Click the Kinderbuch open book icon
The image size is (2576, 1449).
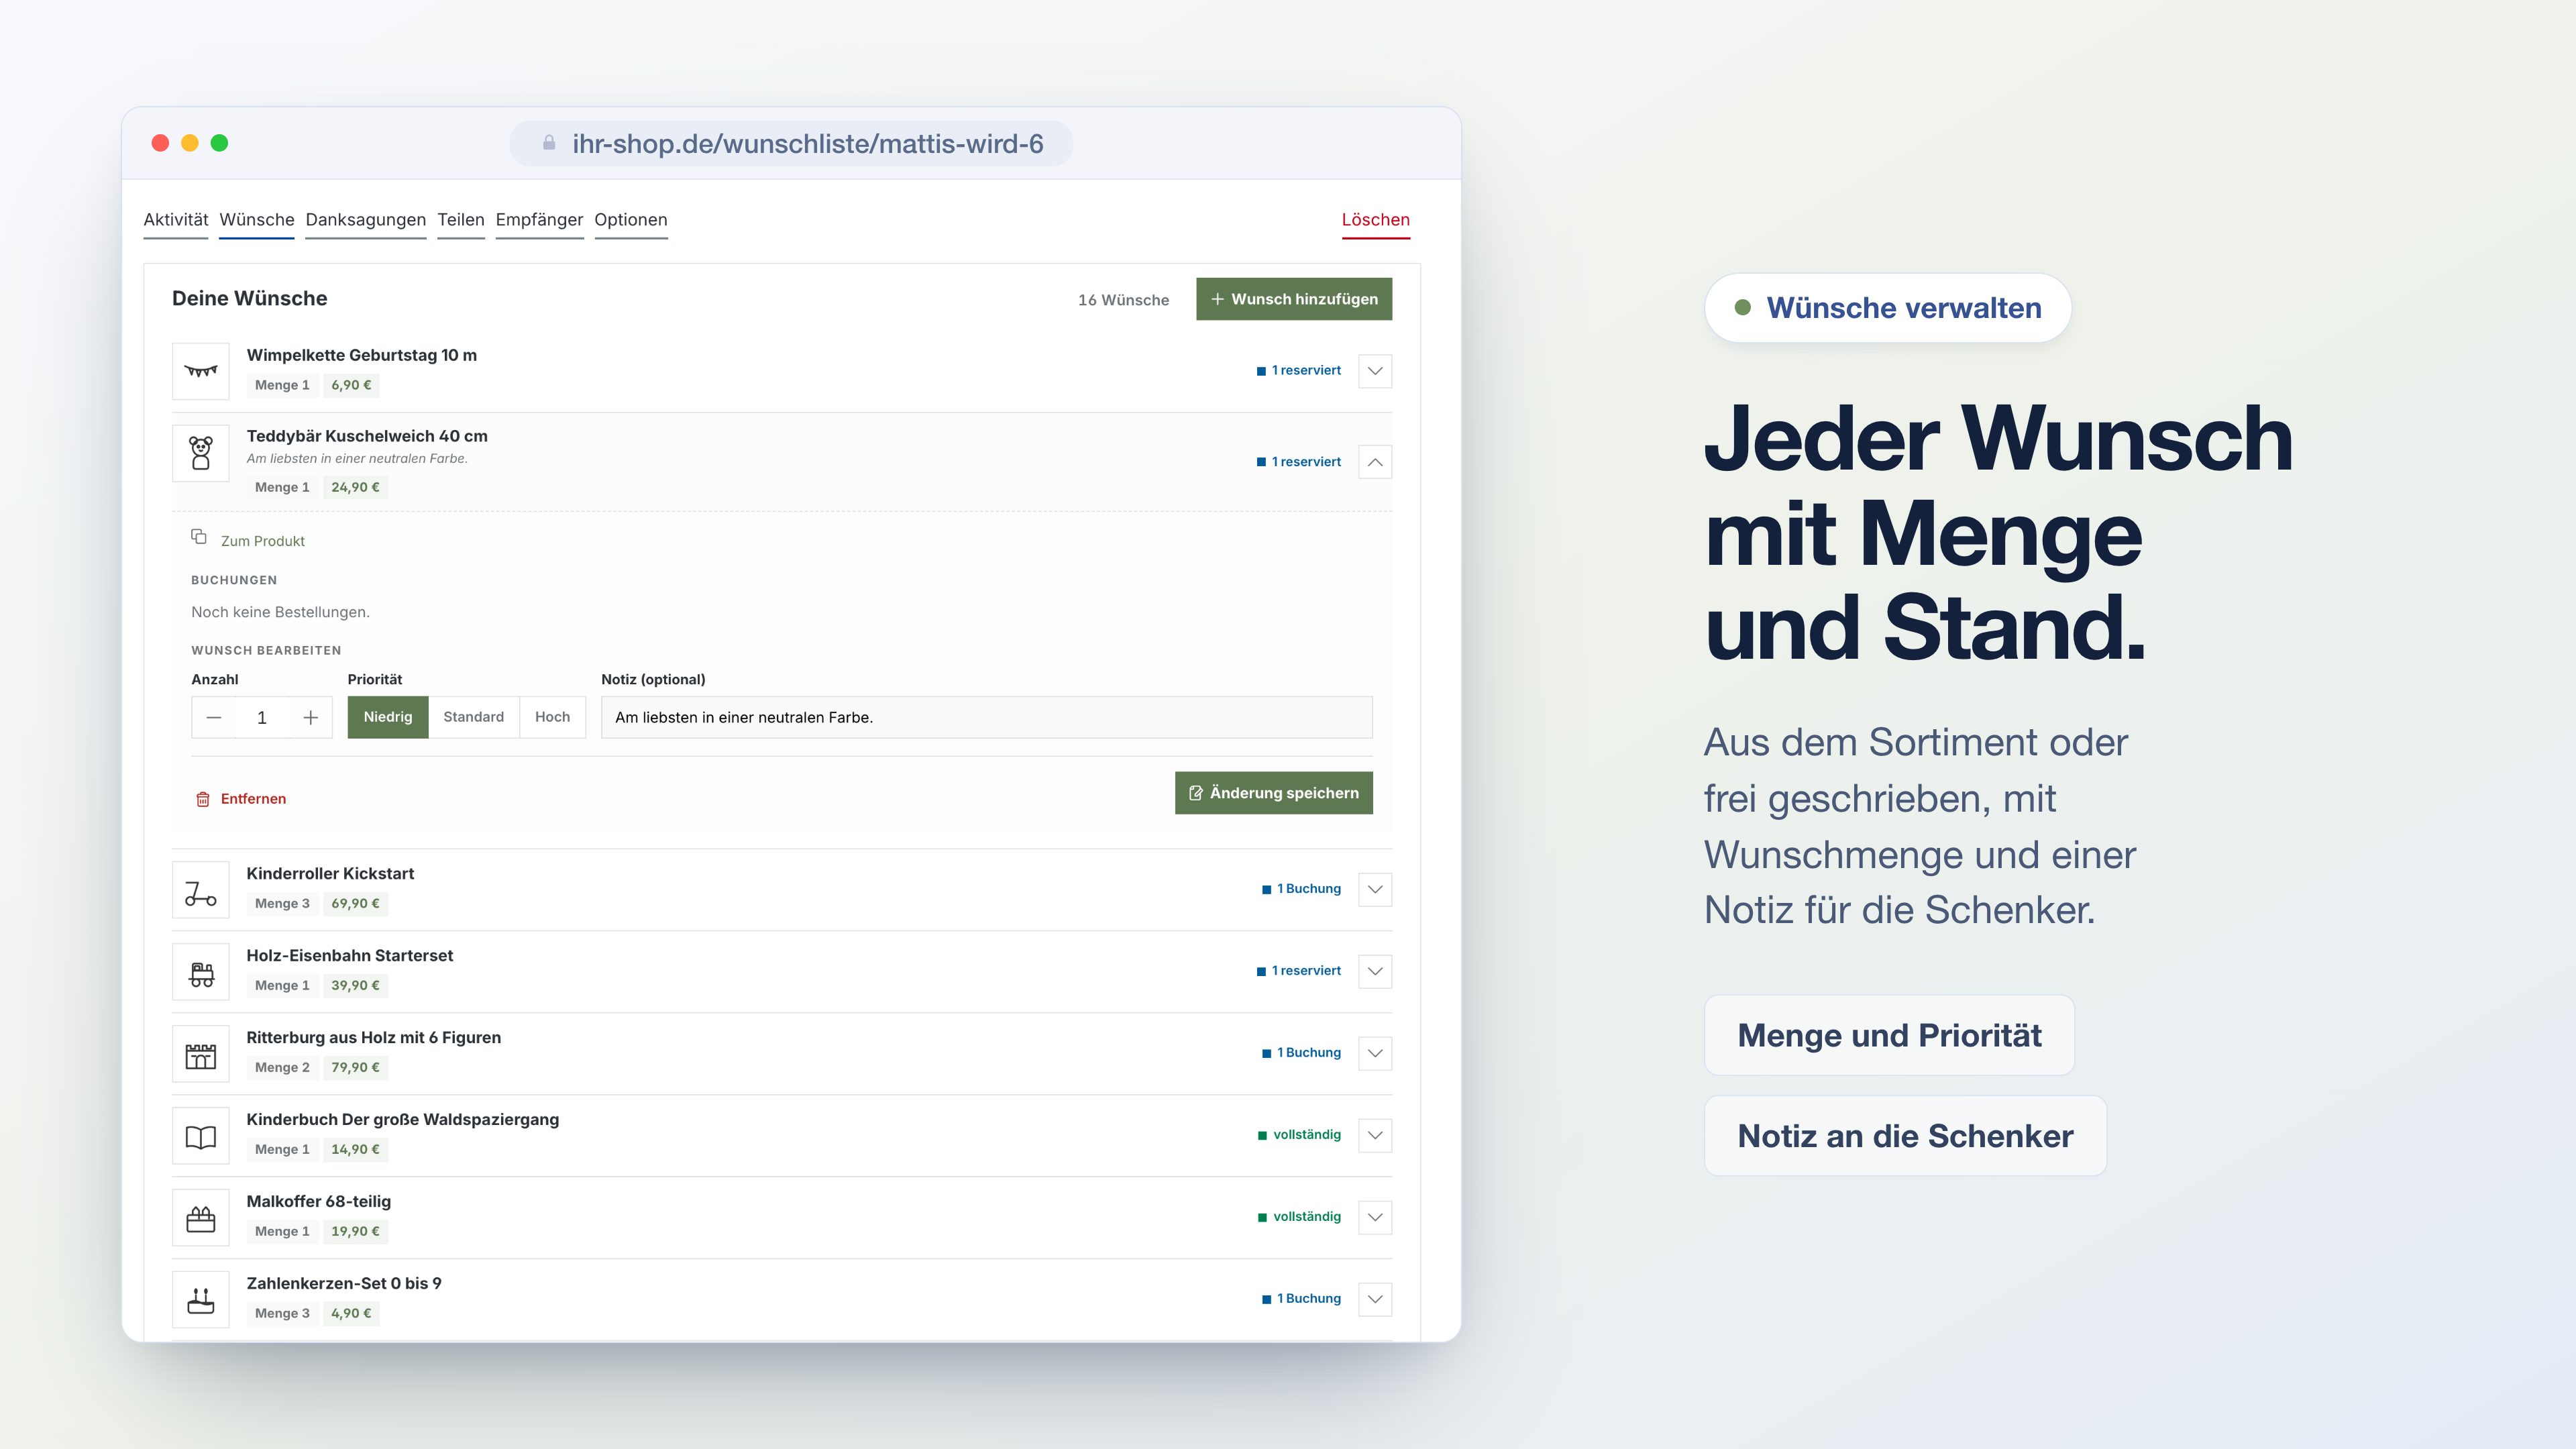pyautogui.click(x=201, y=1136)
